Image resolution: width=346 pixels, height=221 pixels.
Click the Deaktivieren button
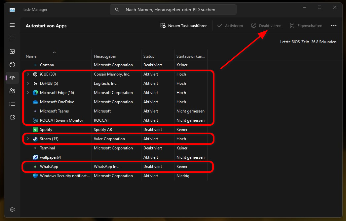pos(266,26)
